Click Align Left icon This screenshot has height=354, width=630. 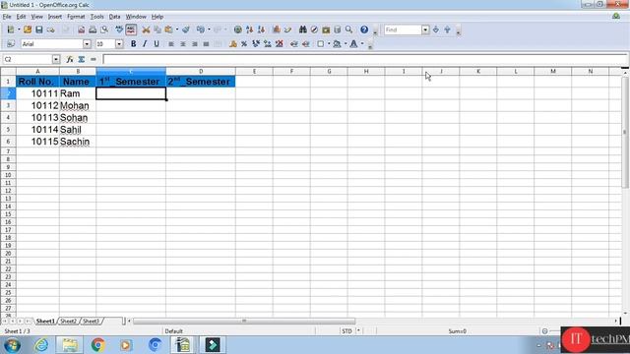171,43
